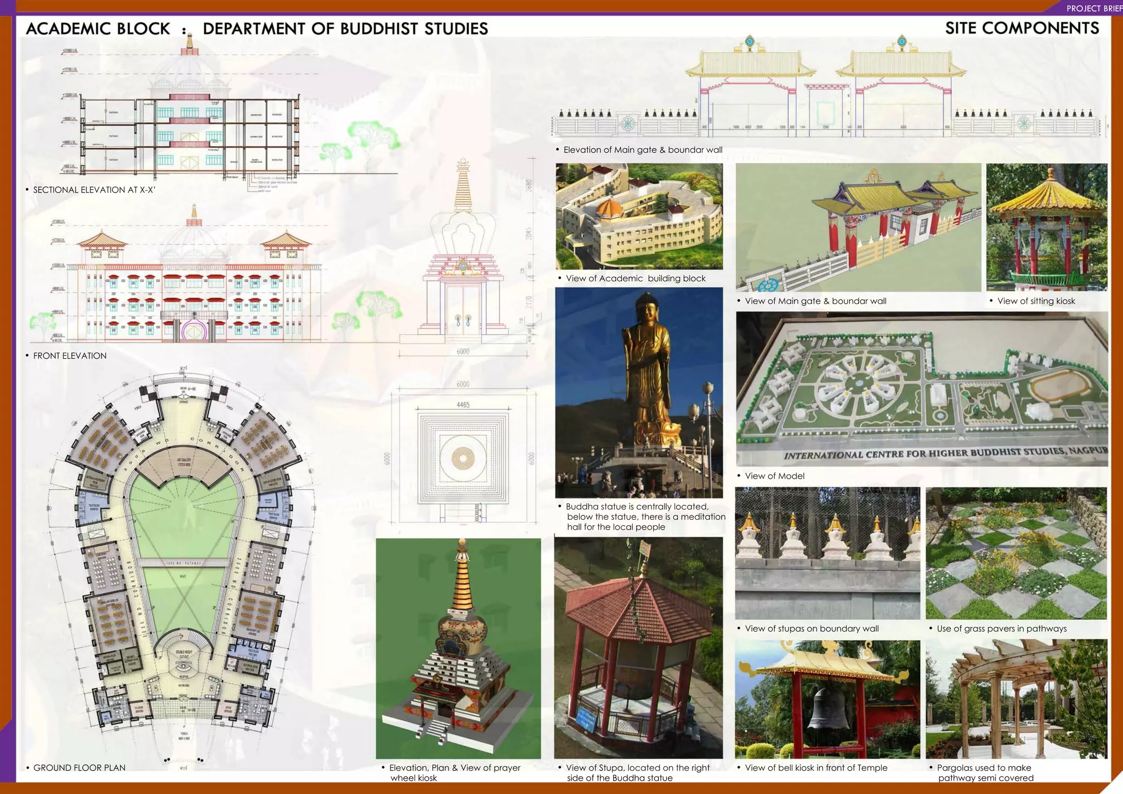Select the site model photograph
This screenshot has width=1123, height=794.
point(922,389)
